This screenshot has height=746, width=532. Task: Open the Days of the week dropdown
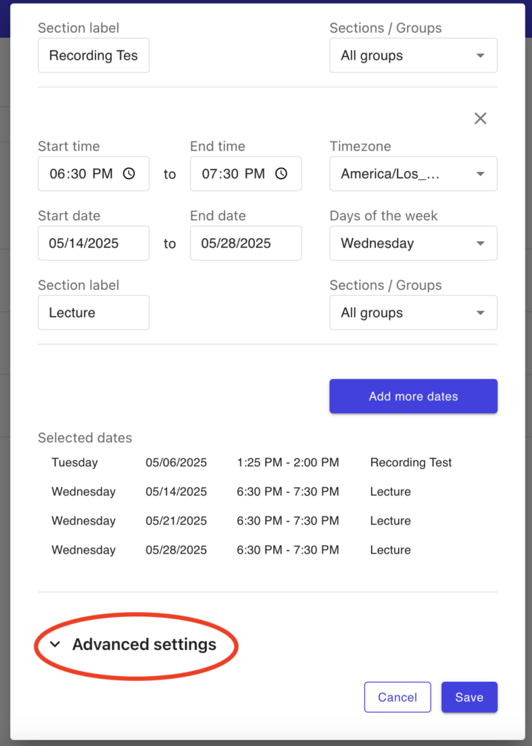413,243
